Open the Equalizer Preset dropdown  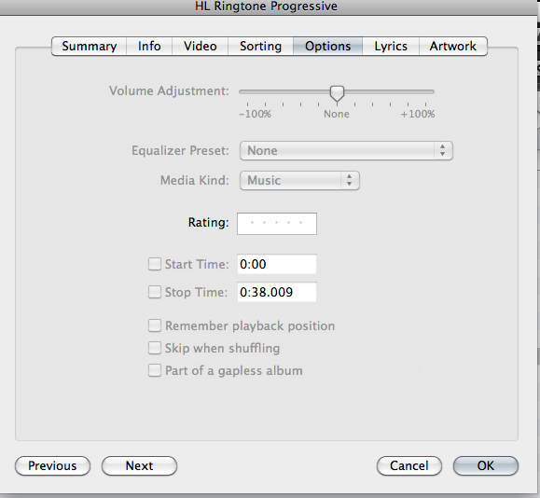[x=346, y=150]
